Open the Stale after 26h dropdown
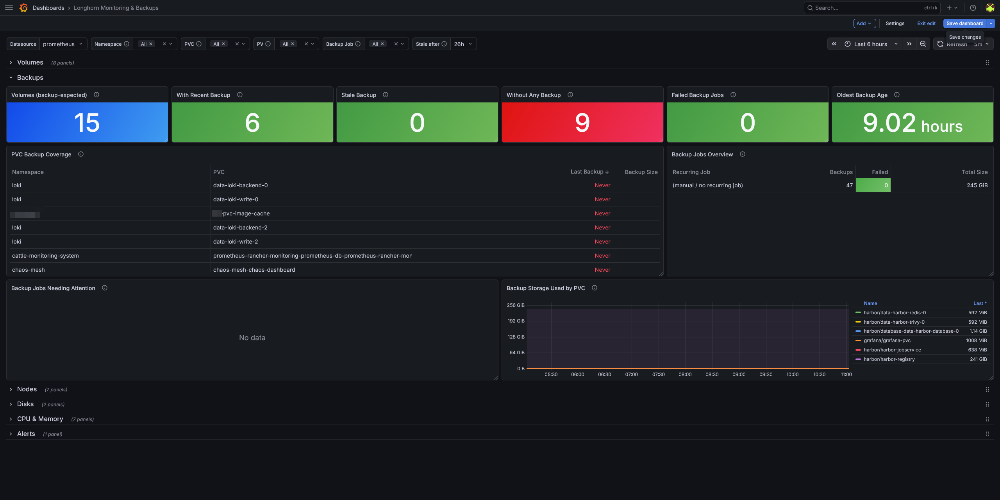 pos(463,44)
